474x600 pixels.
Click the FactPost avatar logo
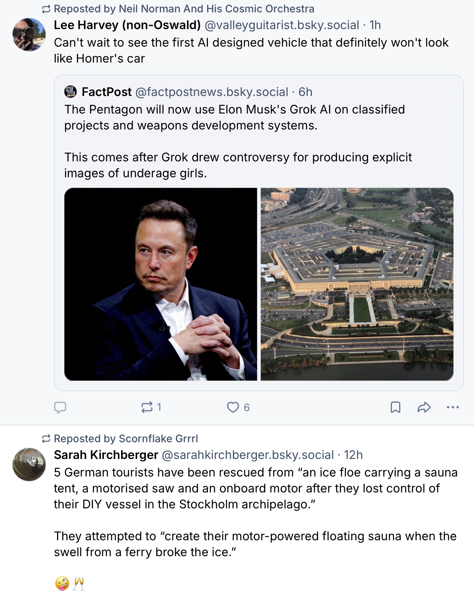click(x=71, y=92)
